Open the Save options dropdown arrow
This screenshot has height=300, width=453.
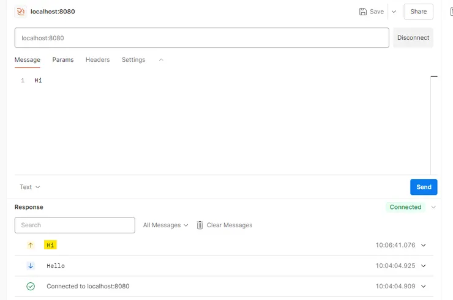click(394, 12)
